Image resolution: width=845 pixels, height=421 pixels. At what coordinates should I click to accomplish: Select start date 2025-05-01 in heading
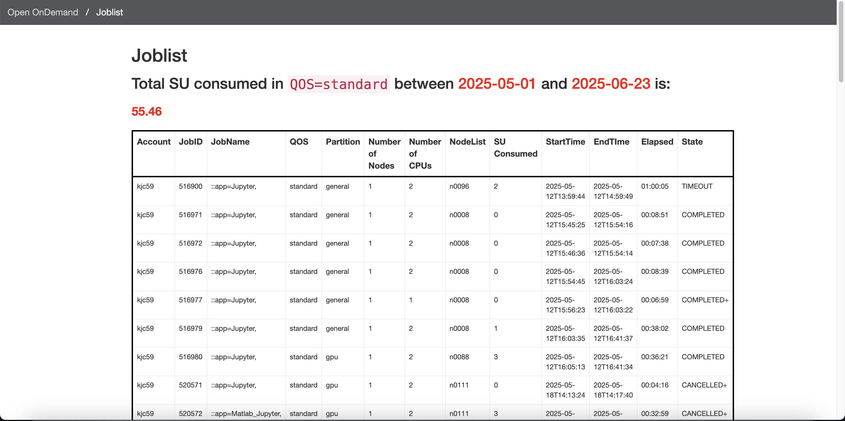click(x=497, y=83)
